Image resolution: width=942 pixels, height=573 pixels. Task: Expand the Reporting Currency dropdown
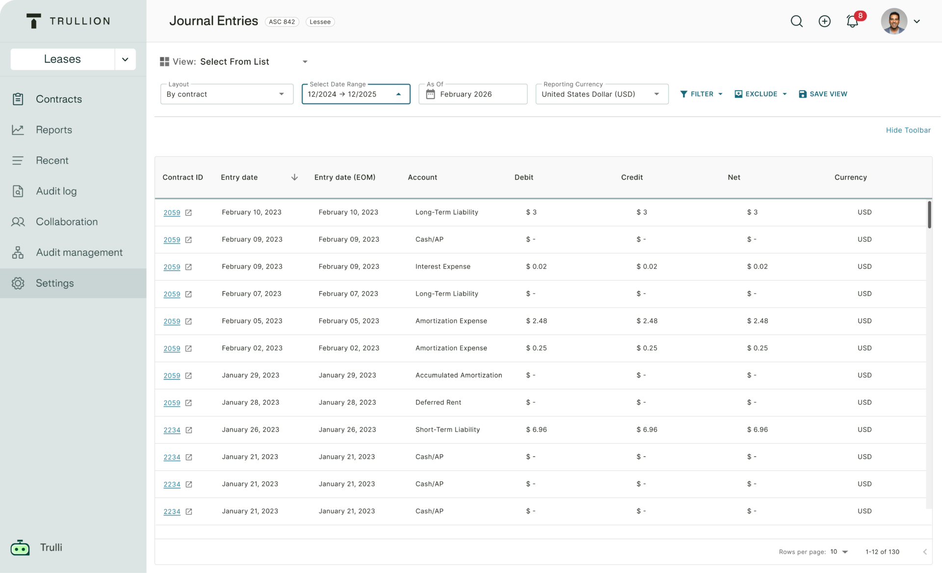[602, 94]
